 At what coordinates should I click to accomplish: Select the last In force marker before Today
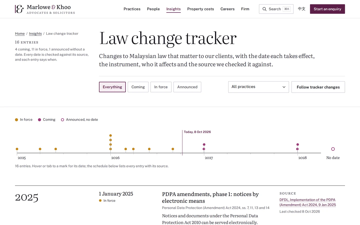tap(173, 149)
